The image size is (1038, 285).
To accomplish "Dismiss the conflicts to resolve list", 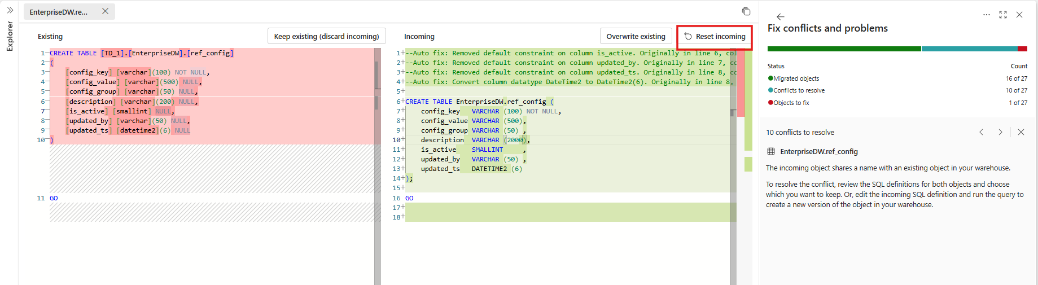I will click(1021, 132).
